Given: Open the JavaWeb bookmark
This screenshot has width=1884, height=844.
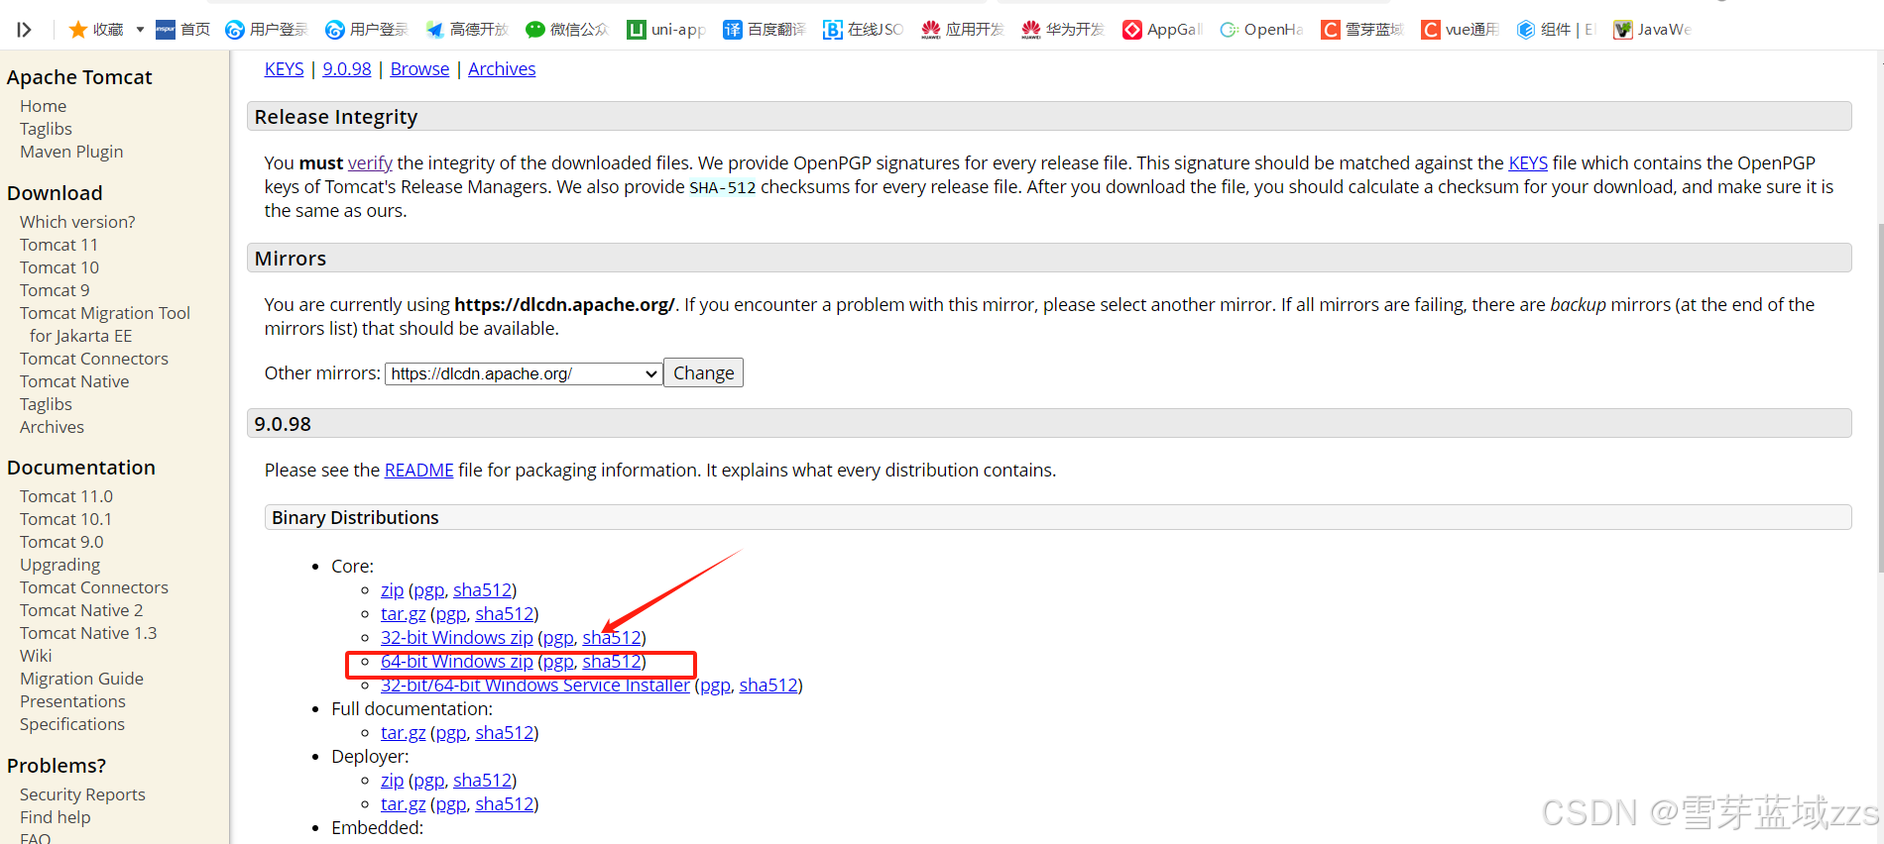Looking at the screenshot, I should click(x=1652, y=30).
